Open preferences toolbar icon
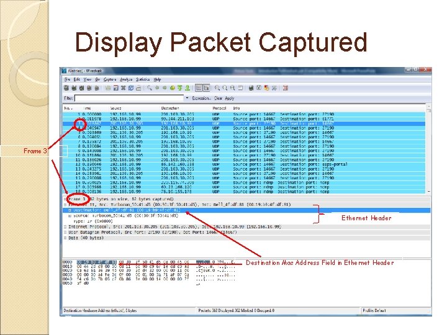This screenshot has width=447, height=335. click(274, 88)
